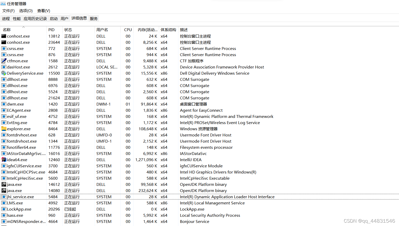Click the DWM-1 user name cell
The image size is (399, 226).
[104, 104]
